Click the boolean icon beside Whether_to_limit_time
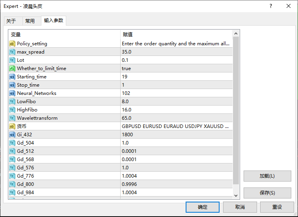298x217 pixels. (x=12, y=69)
